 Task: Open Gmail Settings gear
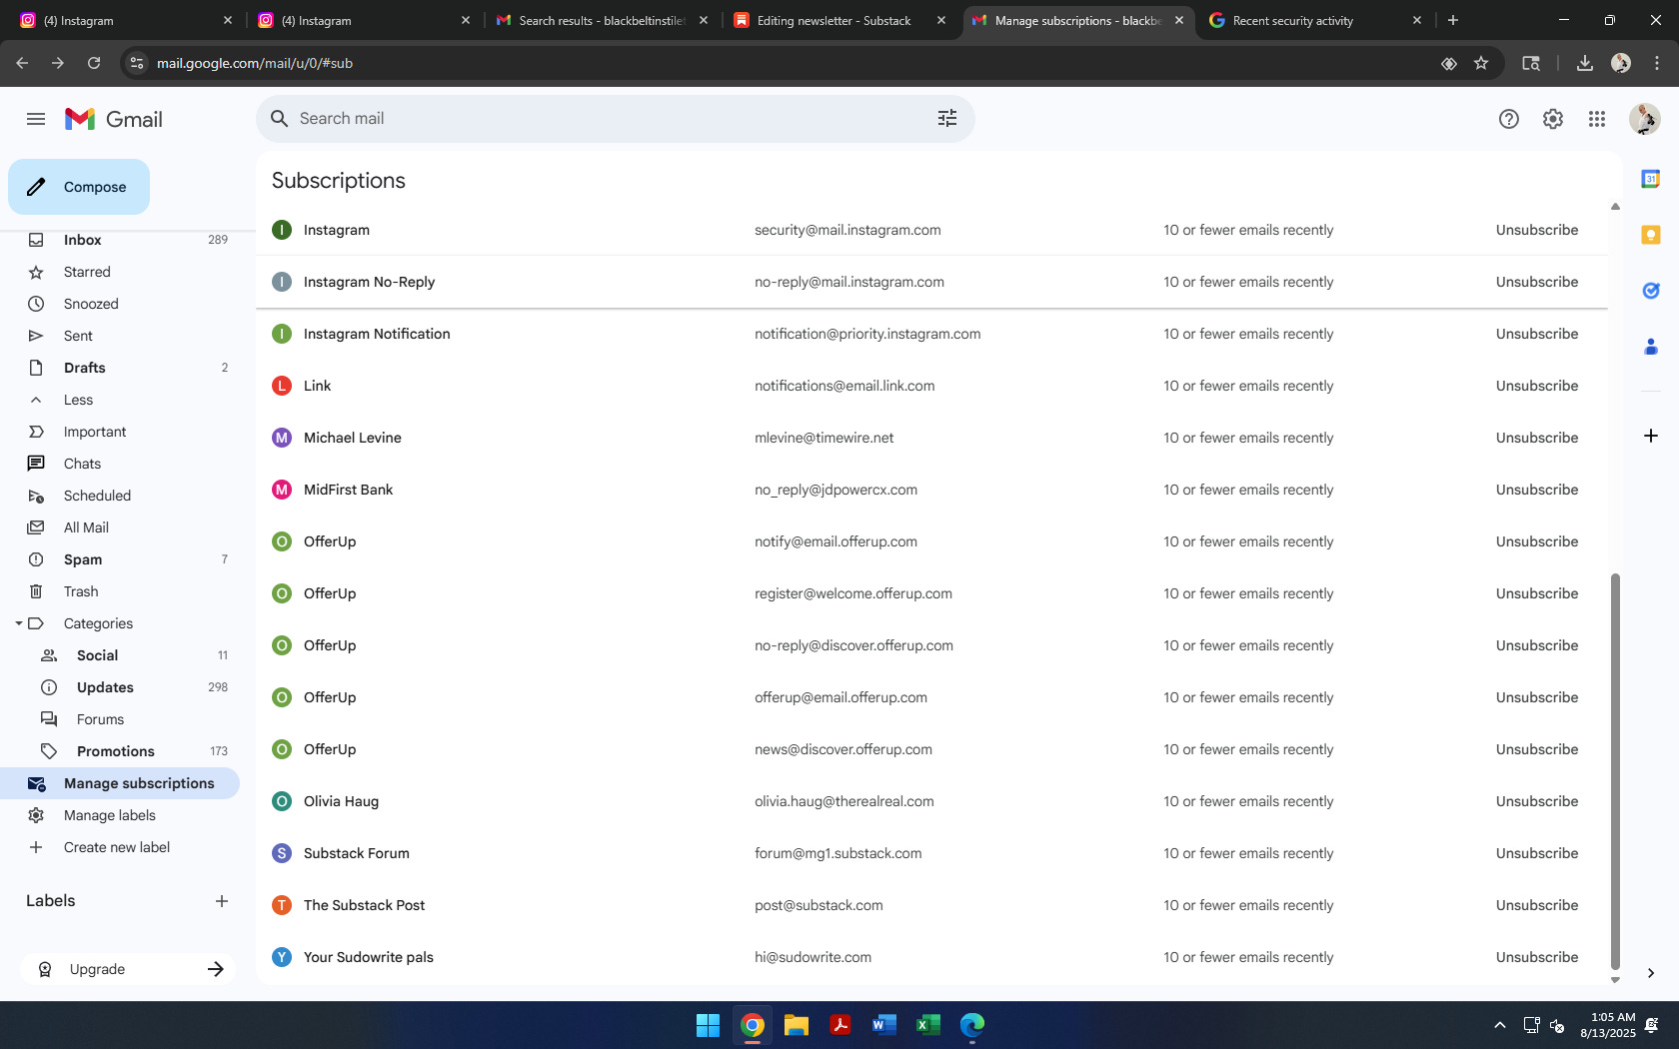[1553, 119]
